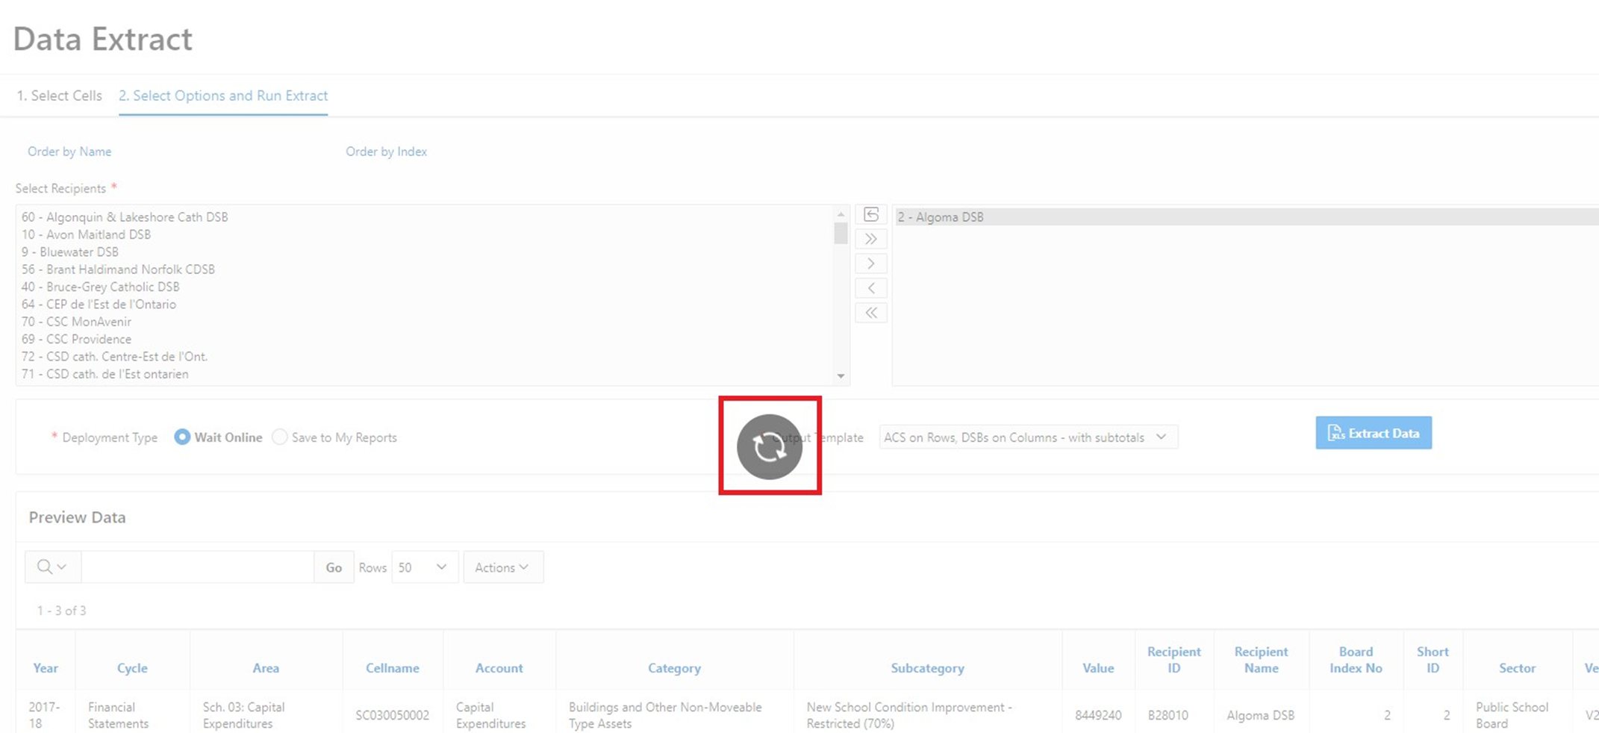Click the Extract Data button
The height and width of the screenshot is (733, 1599).
1373,433
